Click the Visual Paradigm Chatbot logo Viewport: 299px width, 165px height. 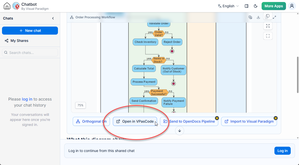point(16,6)
